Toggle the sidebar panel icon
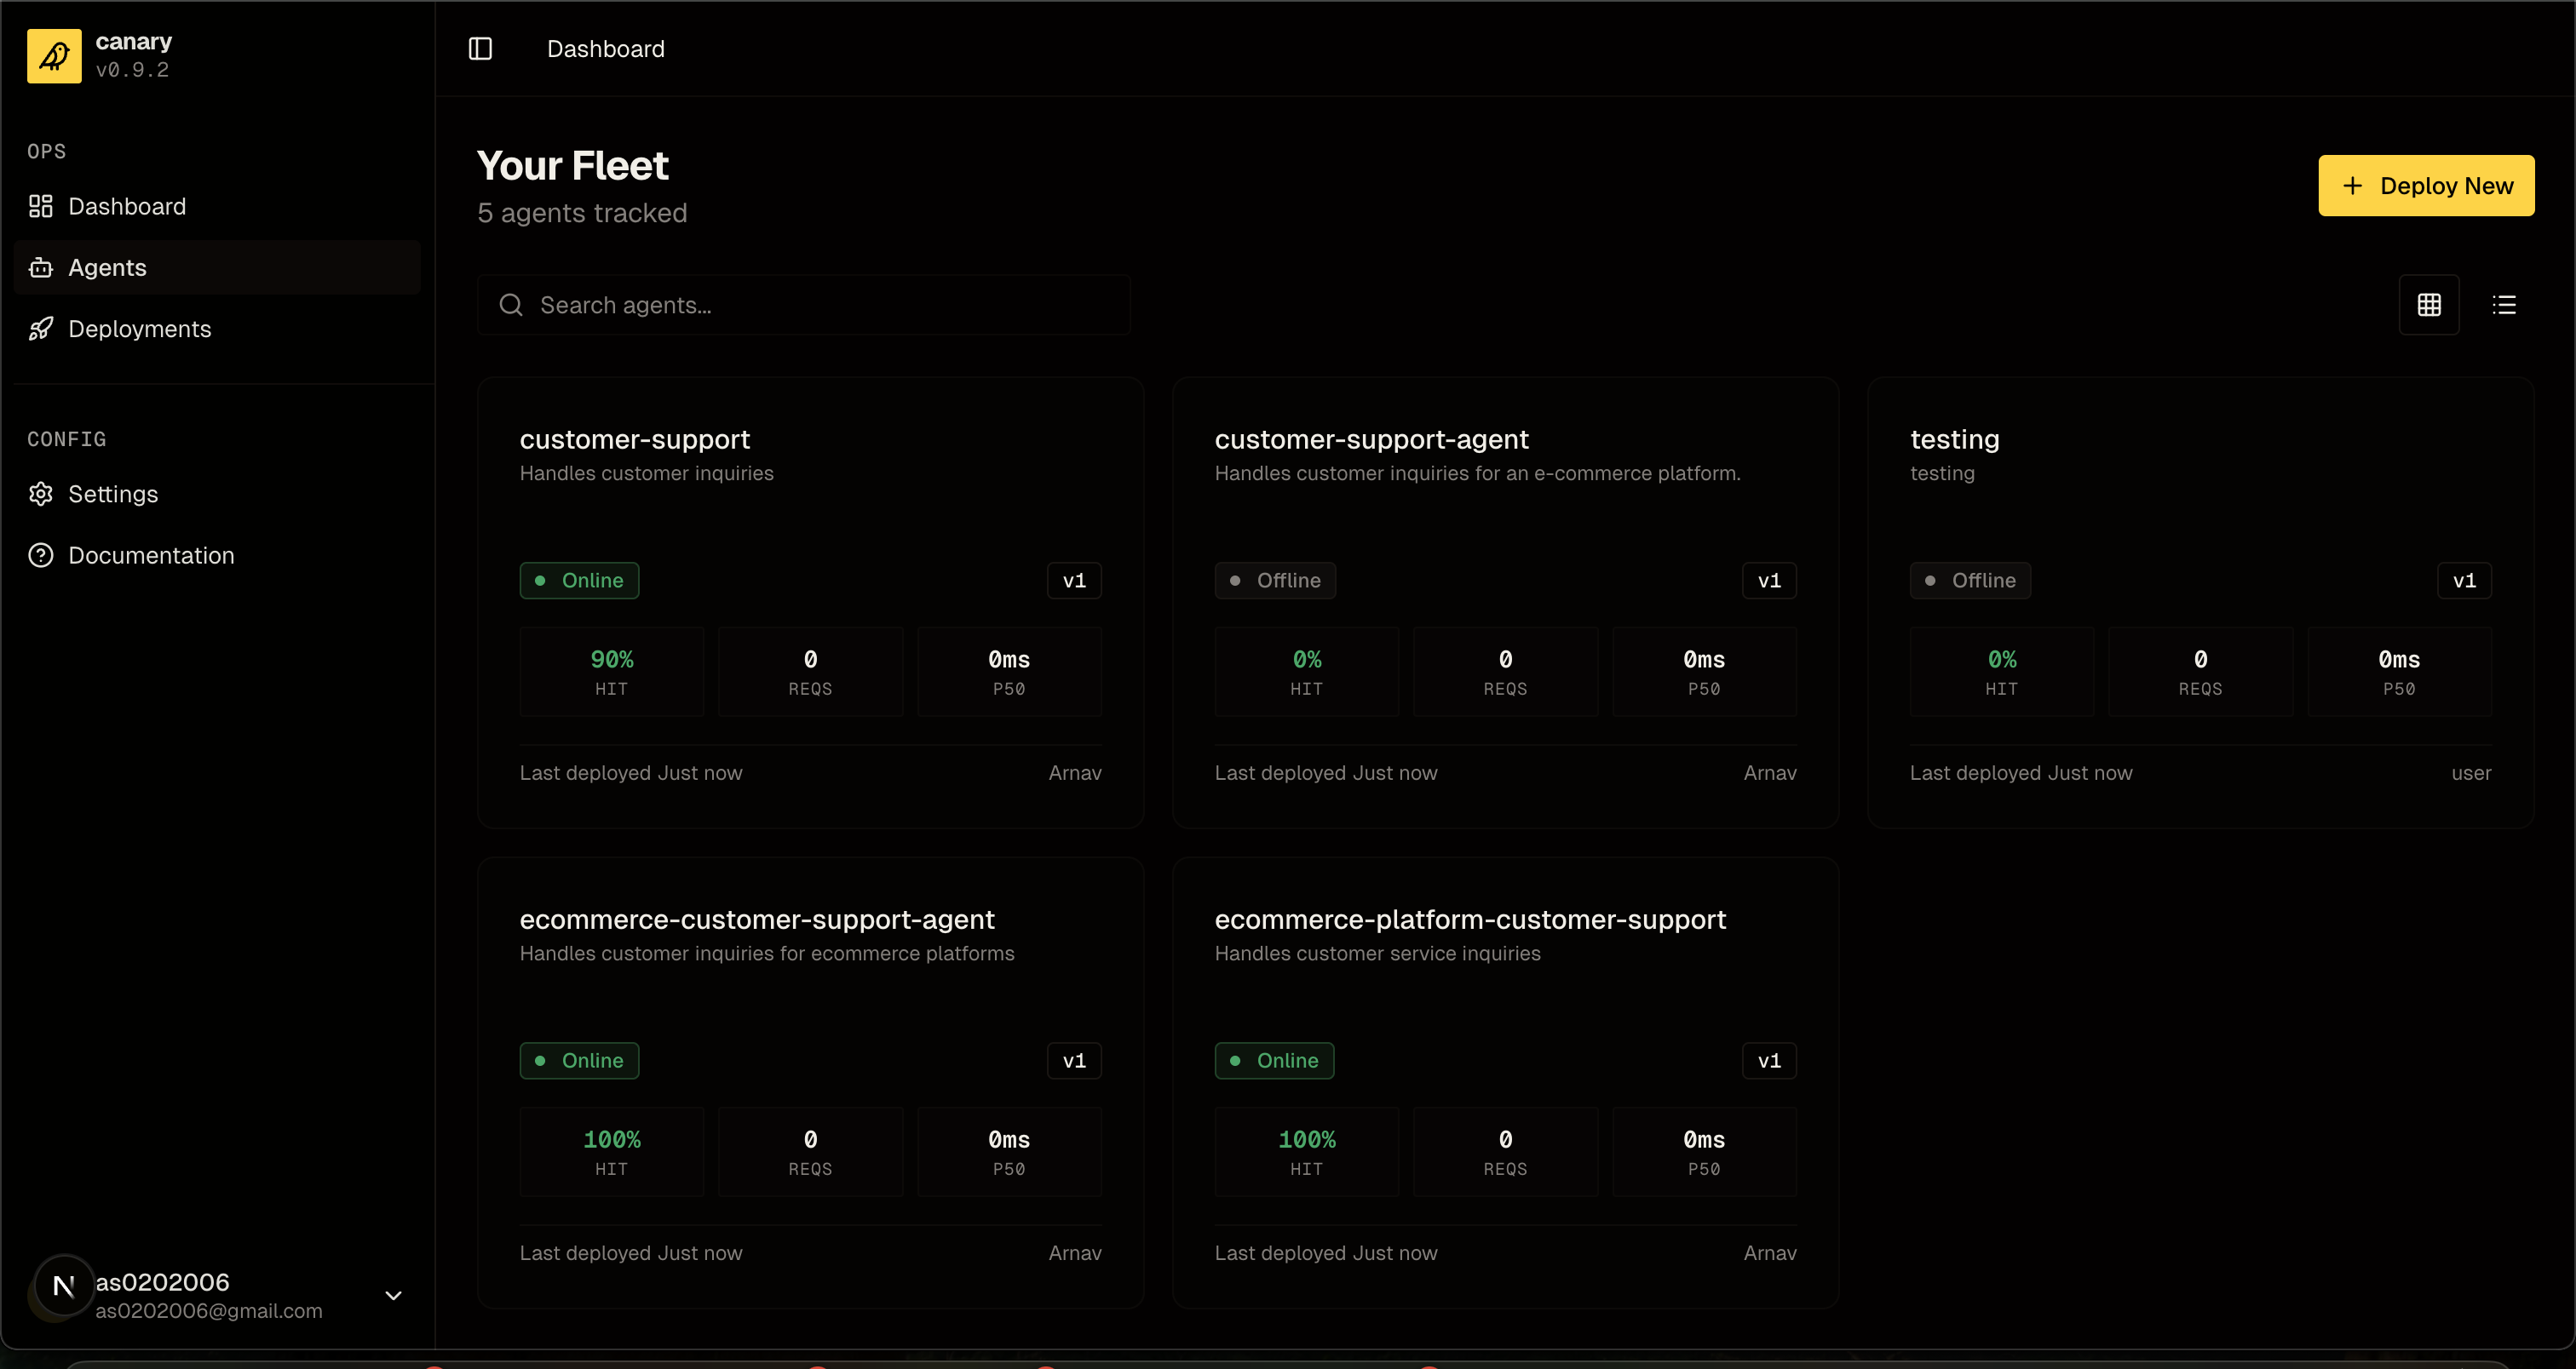2576x1369 pixels. (480, 49)
